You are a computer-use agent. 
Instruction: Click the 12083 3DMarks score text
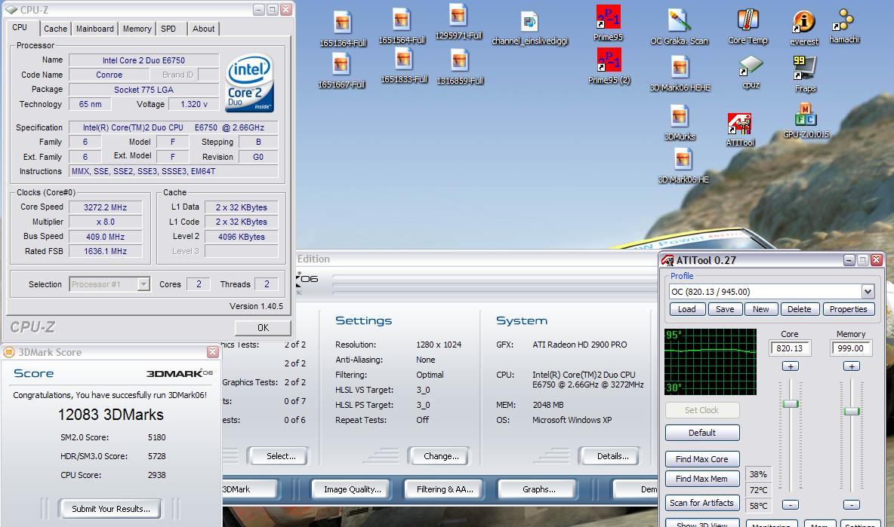(x=110, y=415)
